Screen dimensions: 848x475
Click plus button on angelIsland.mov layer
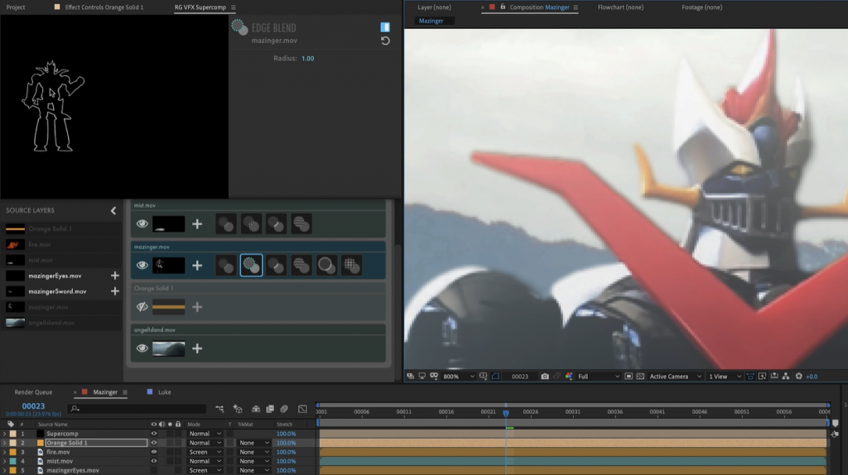197,348
